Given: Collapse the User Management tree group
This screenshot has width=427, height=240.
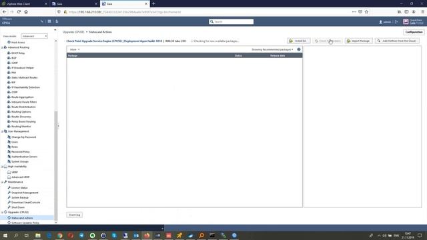Looking at the screenshot, I should [2, 131].
